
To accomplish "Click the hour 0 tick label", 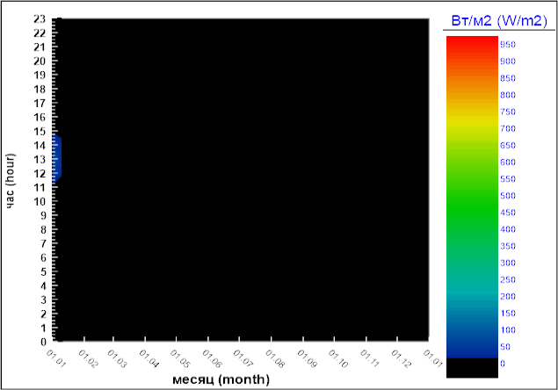I will coord(42,342).
